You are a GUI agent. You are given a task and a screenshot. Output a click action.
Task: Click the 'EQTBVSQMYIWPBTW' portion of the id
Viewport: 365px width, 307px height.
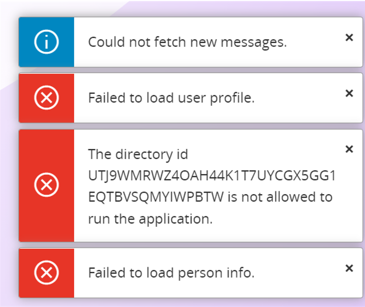(156, 197)
